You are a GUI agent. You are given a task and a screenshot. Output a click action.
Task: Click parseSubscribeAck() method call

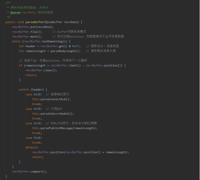click(x=56, y=114)
